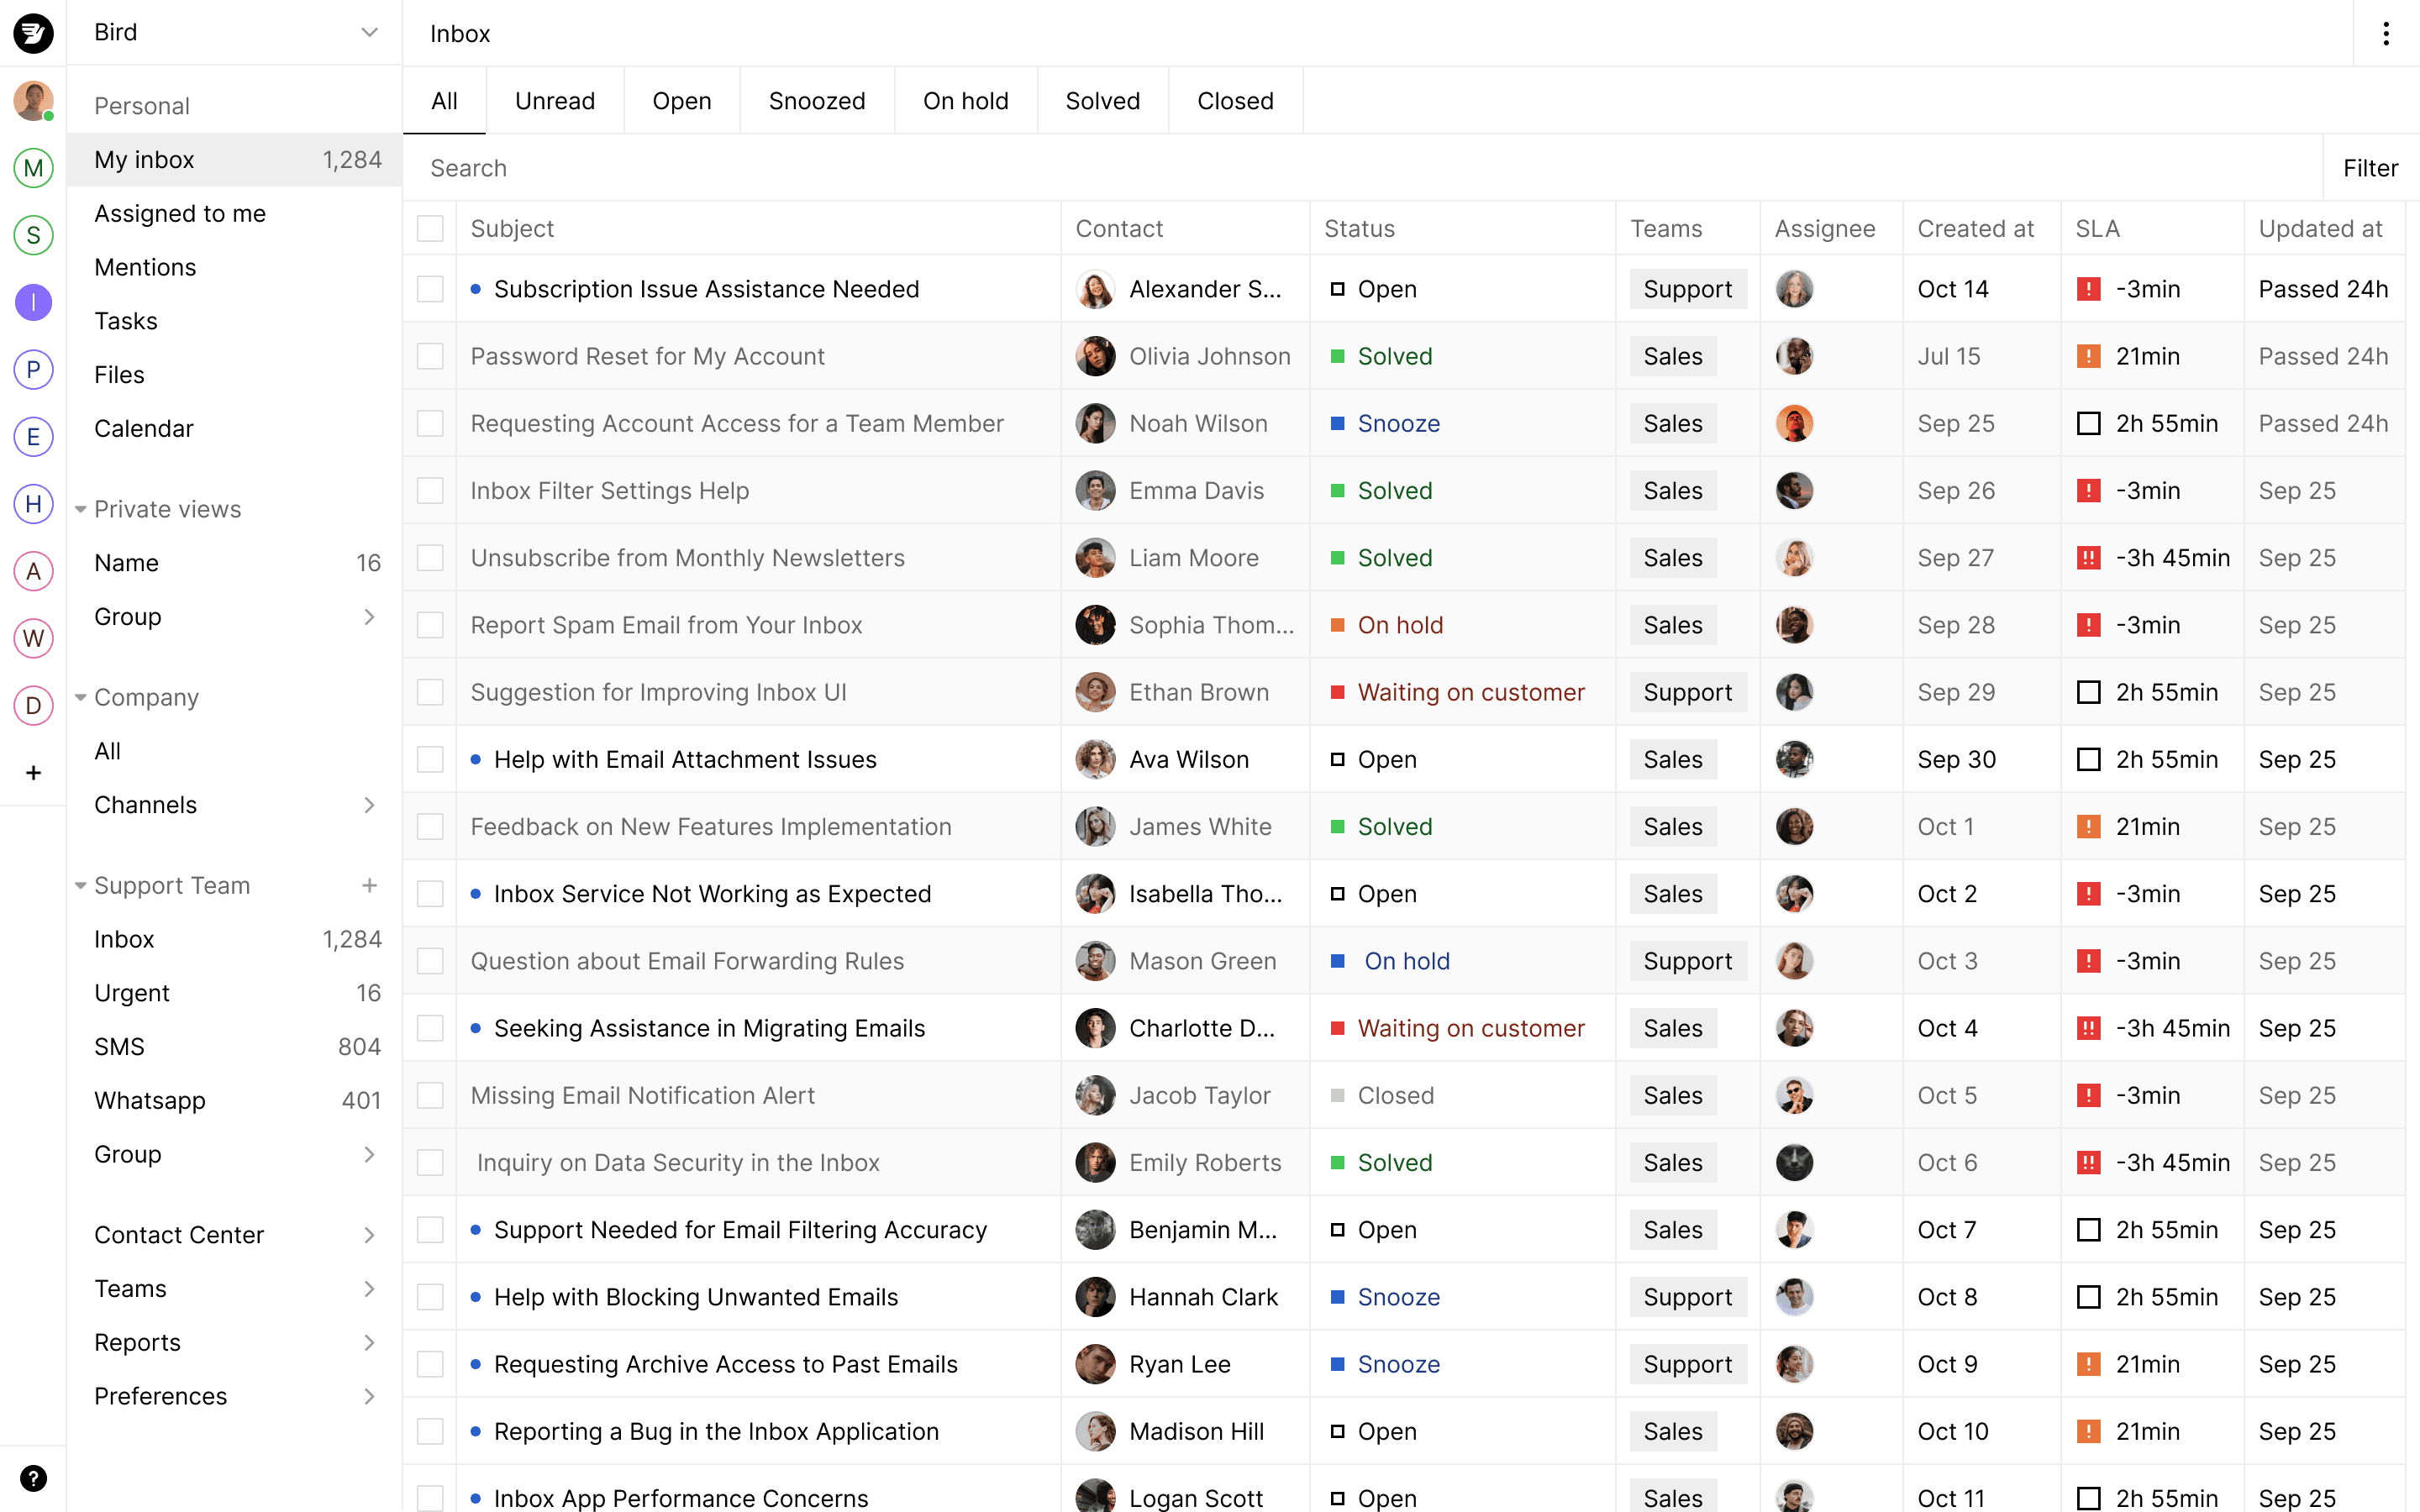This screenshot has width=2420, height=1512.
Task: Click the Bird logo icon
Action: [33, 33]
